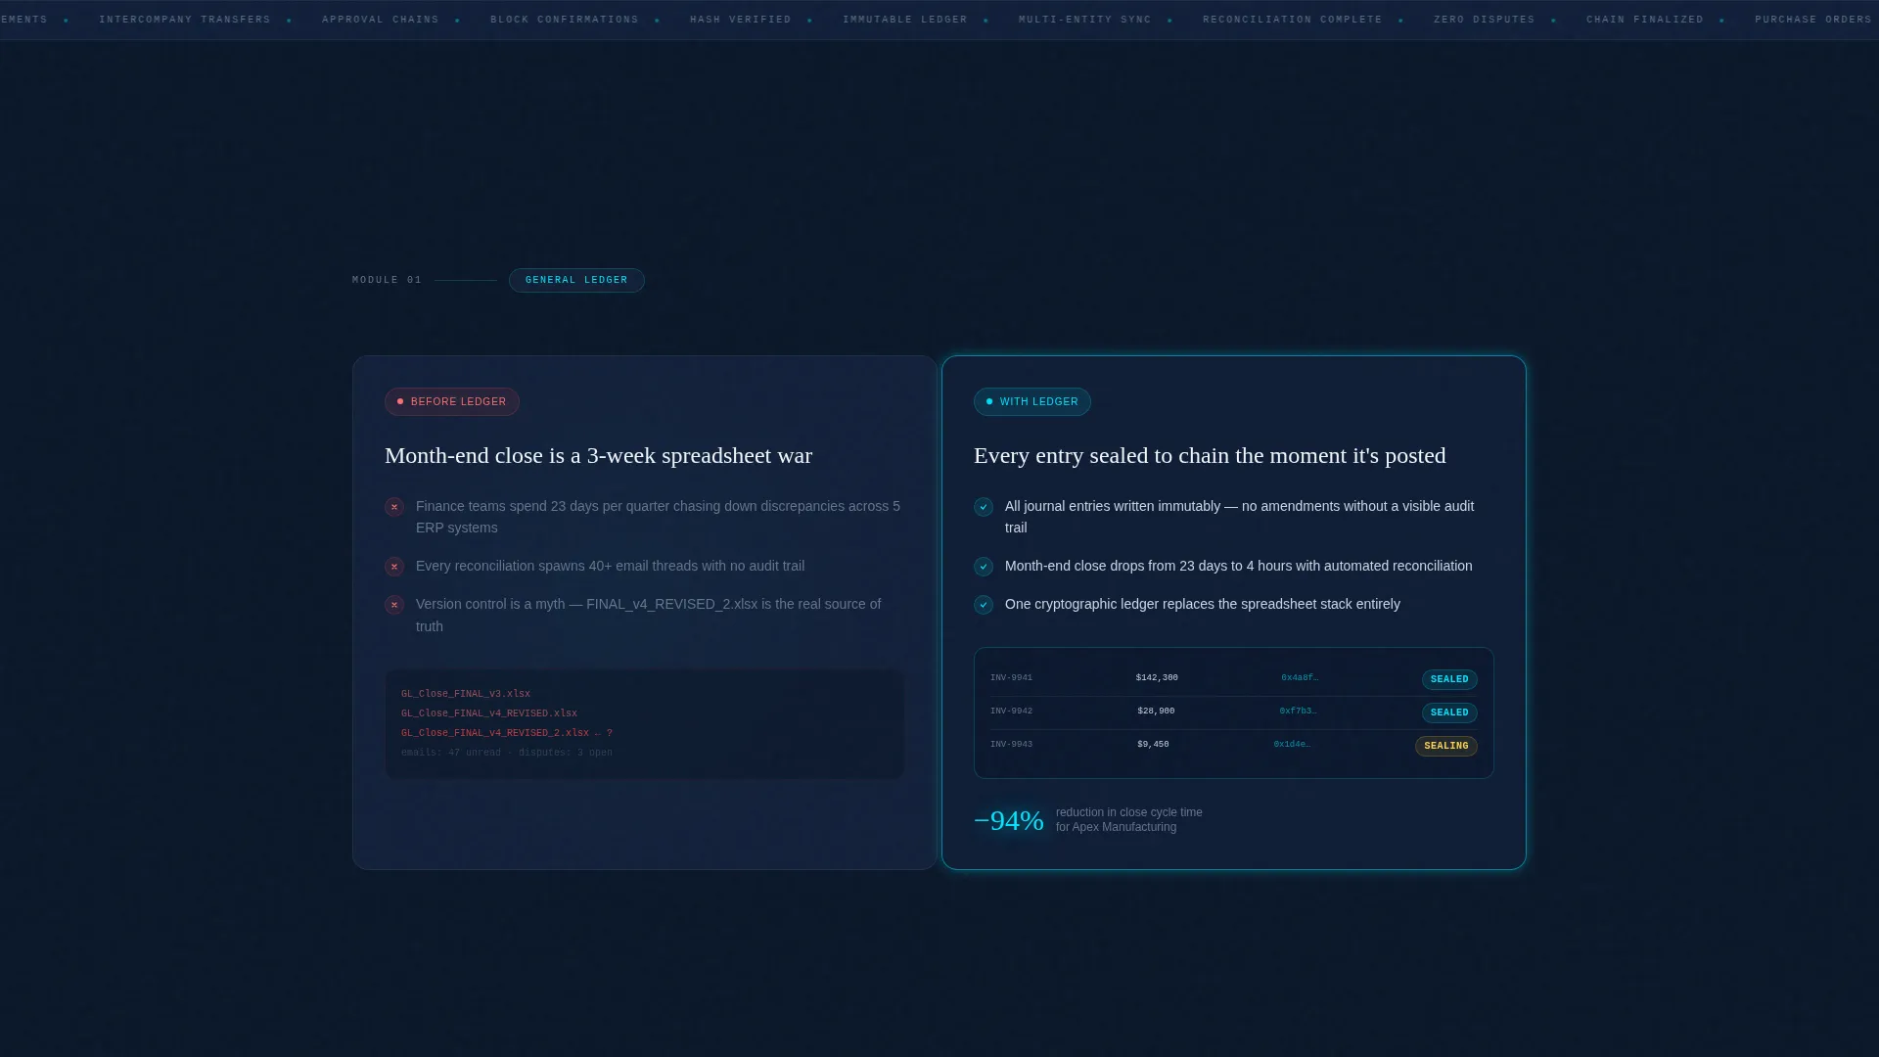Click the red dot in BEFORE LEDGER badge
Image resolution: width=1879 pixels, height=1057 pixels.
(x=400, y=401)
